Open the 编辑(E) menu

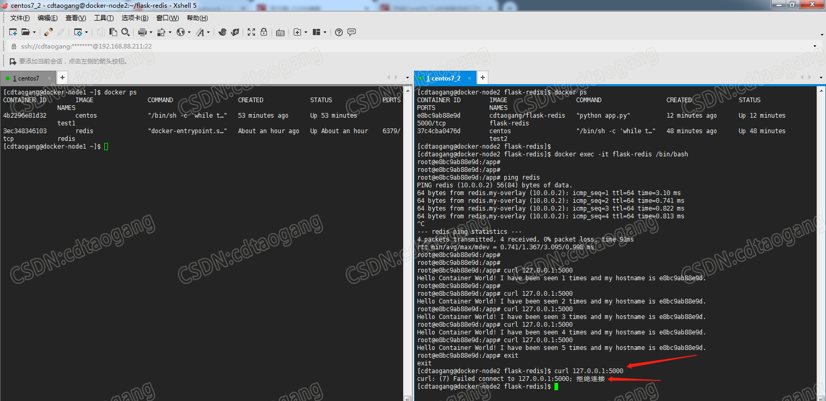(47, 18)
